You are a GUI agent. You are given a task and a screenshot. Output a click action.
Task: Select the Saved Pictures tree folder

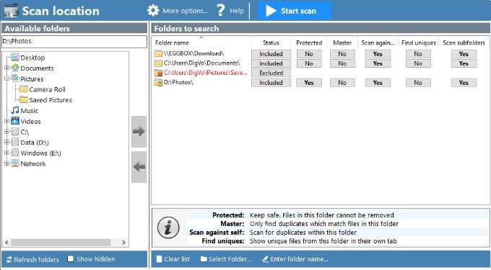(x=51, y=100)
